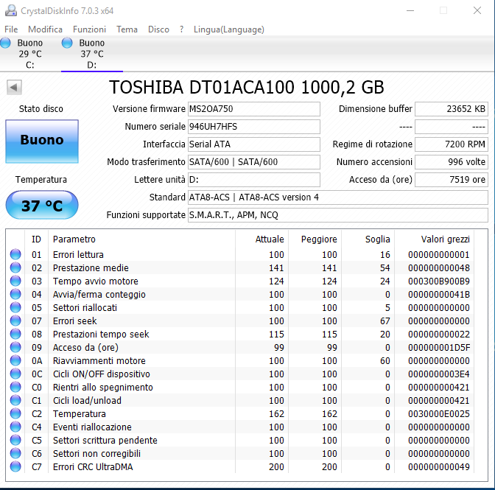Open the File menu

tap(11, 29)
